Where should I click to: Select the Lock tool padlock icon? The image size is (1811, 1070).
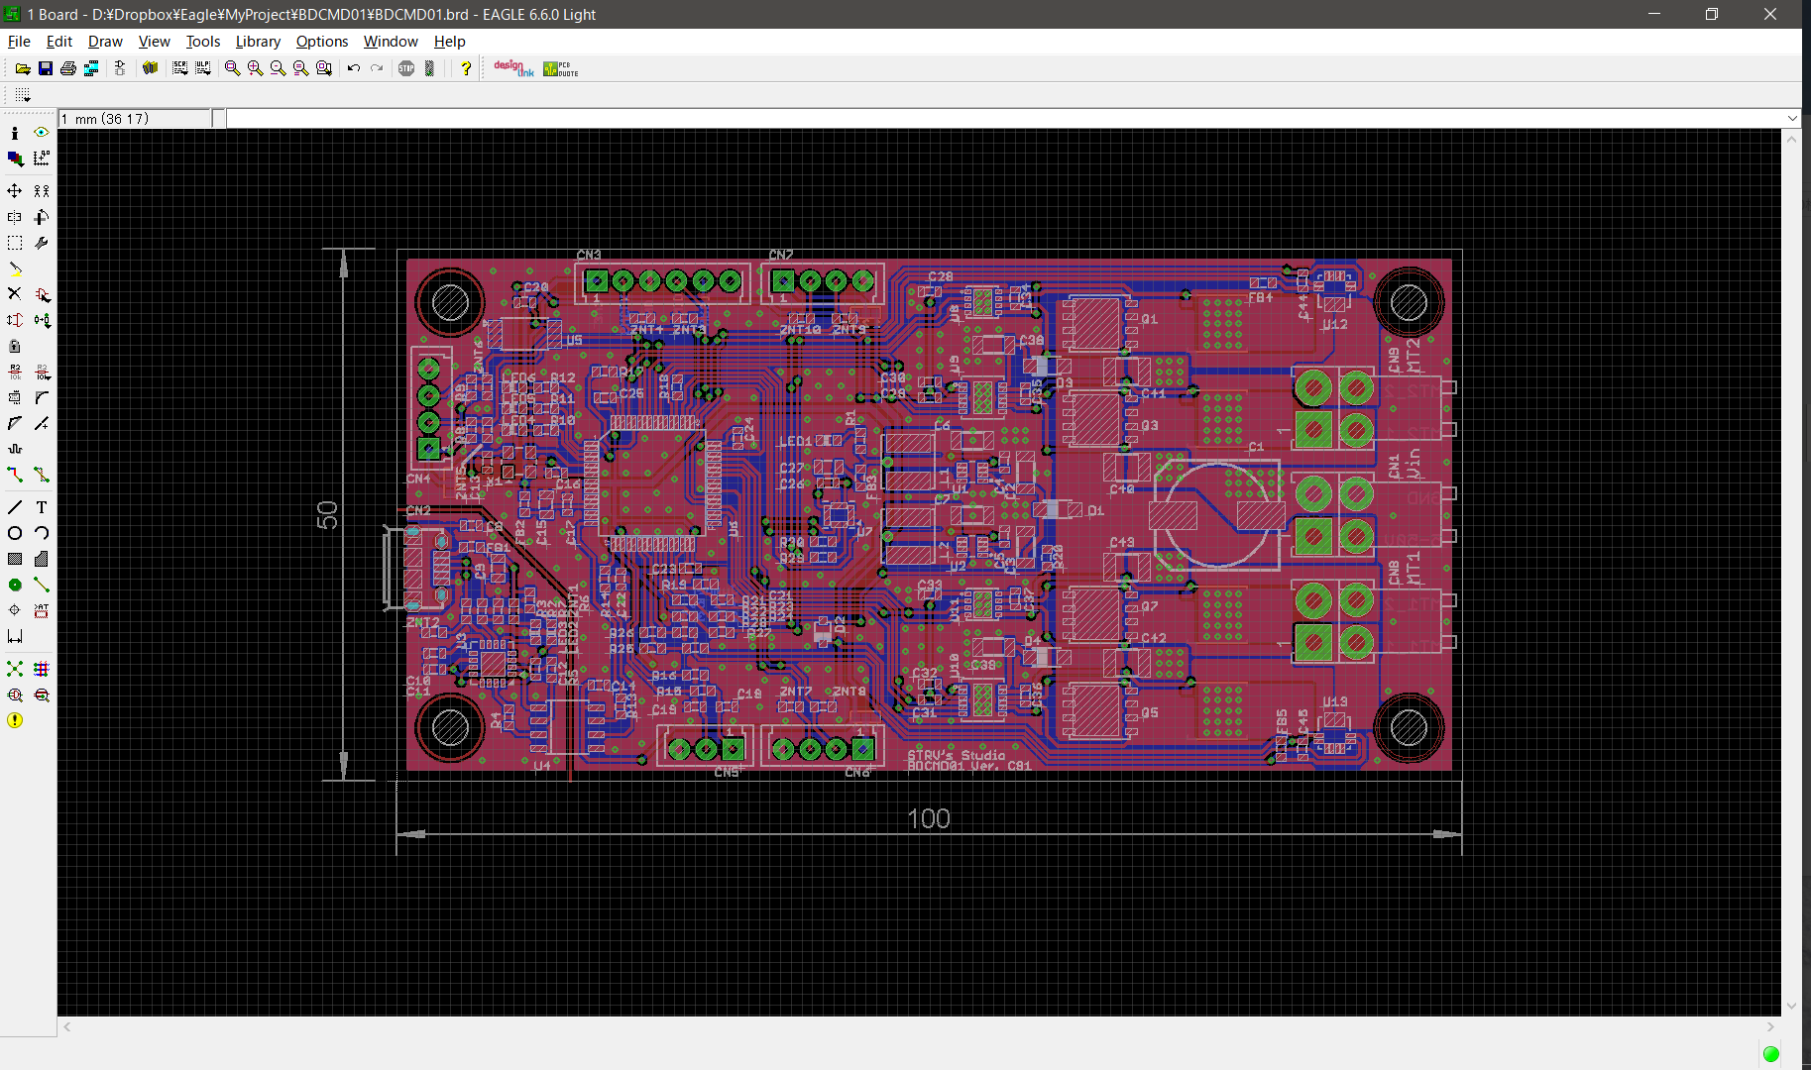(15, 346)
